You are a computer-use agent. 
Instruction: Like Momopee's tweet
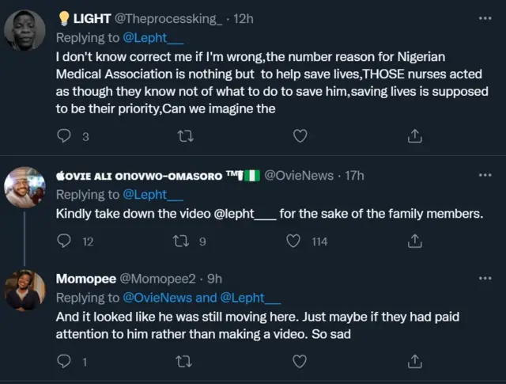point(300,362)
